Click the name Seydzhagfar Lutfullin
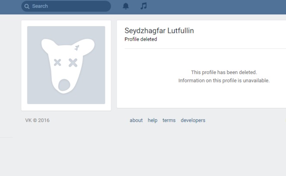The width and height of the screenshot is (286, 176). pyautogui.click(x=159, y=31)
